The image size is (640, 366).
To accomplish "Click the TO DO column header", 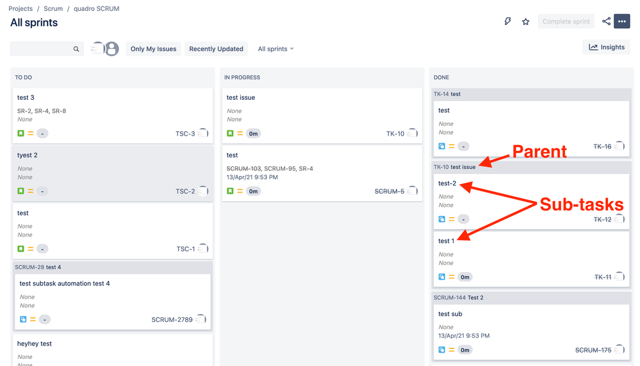I will click(x=23, y=77).
